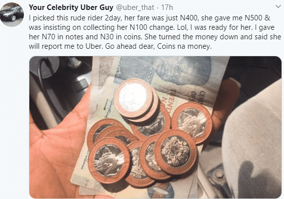Click the coin beside the thumb on the right

(x=192, y=121)
